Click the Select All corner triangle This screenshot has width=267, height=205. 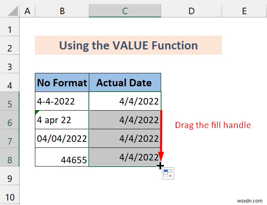point(13,11)
